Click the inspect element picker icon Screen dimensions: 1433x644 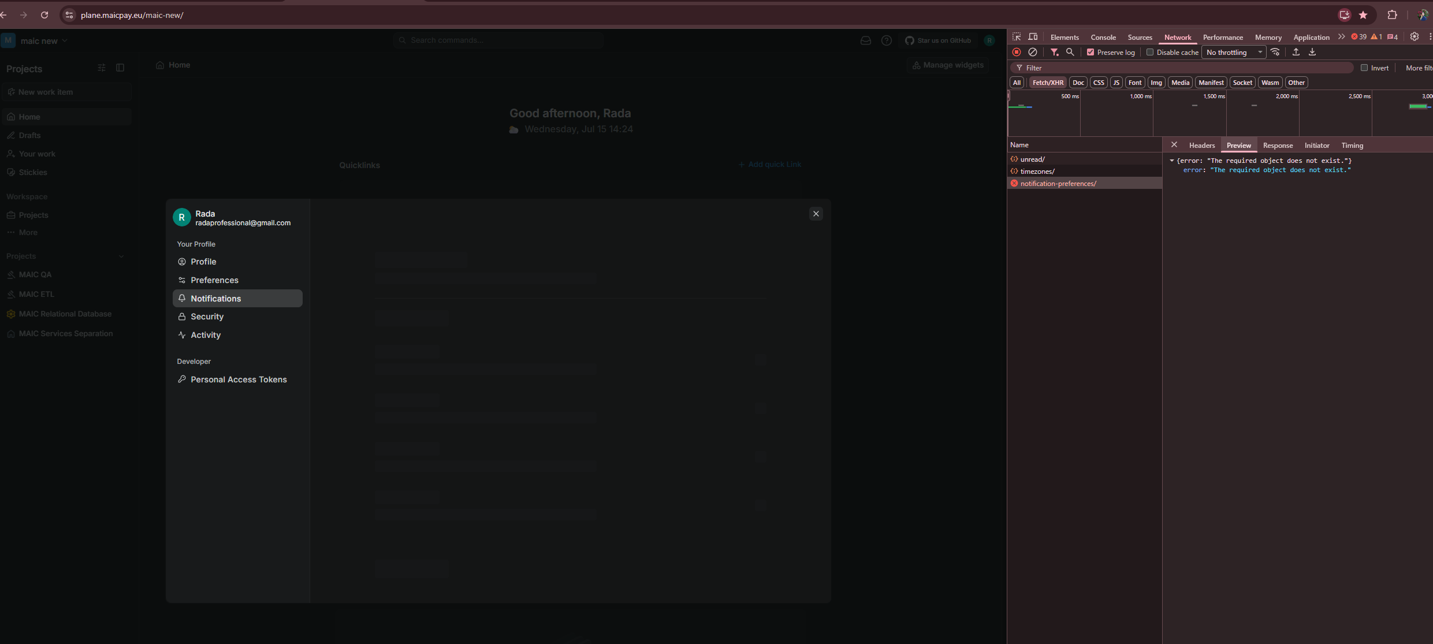pos(1017,37)
